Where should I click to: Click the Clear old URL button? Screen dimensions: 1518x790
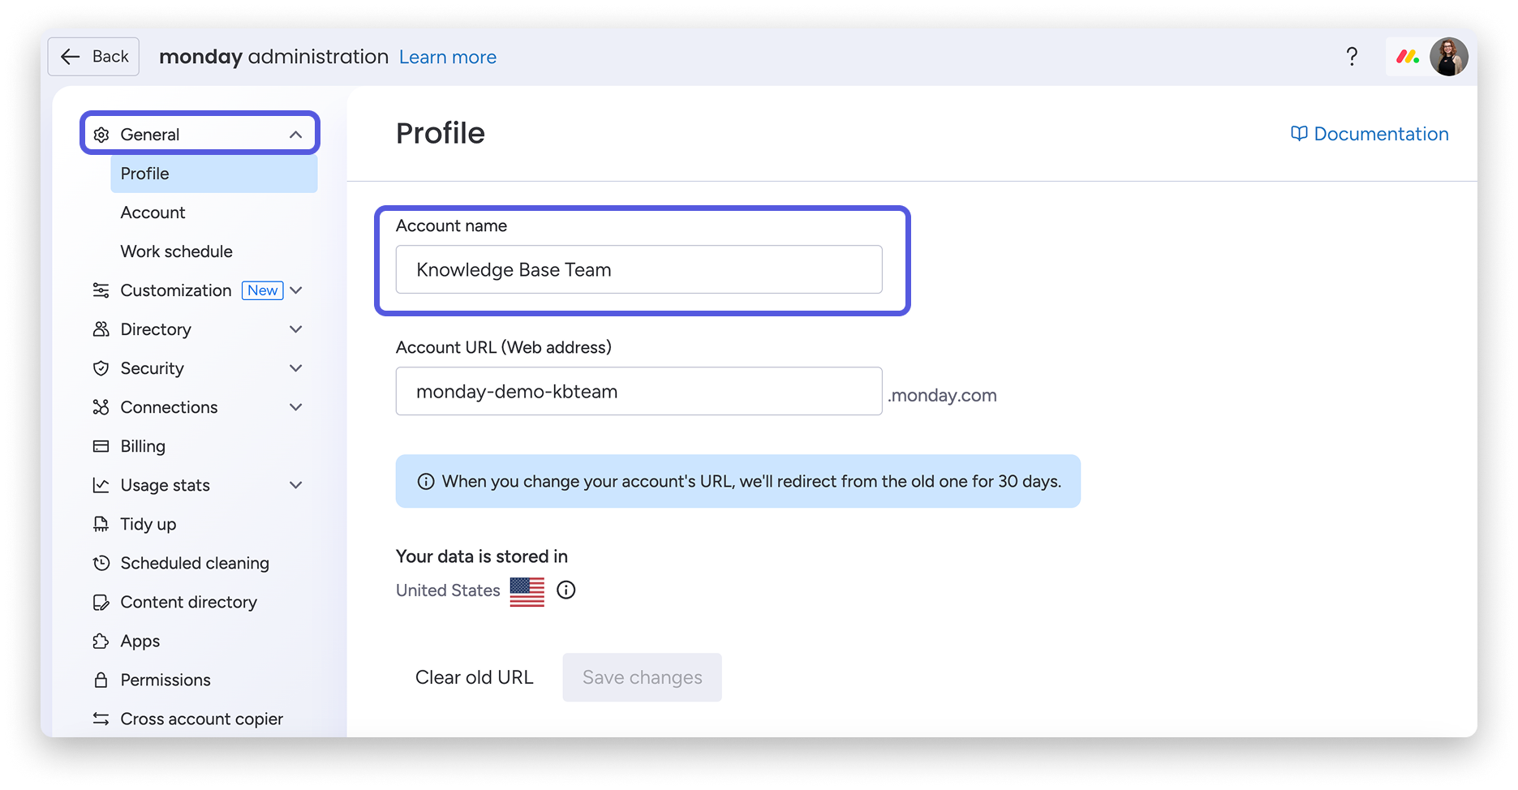click(474, 677)
